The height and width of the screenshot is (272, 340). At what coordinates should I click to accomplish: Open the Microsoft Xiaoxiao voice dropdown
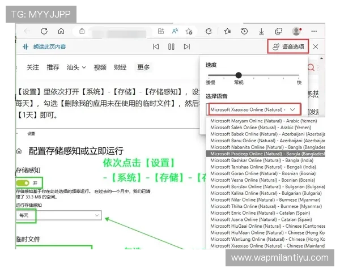[254, 109]
